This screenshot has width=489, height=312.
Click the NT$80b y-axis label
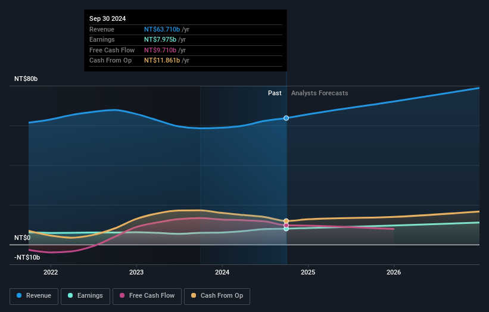[26, 79]
